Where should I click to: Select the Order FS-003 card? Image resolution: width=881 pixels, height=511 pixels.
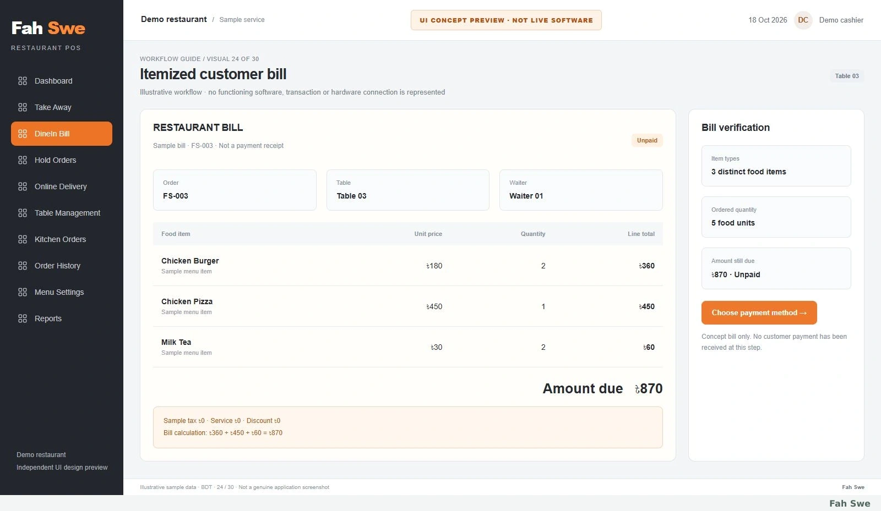point(235,190)
